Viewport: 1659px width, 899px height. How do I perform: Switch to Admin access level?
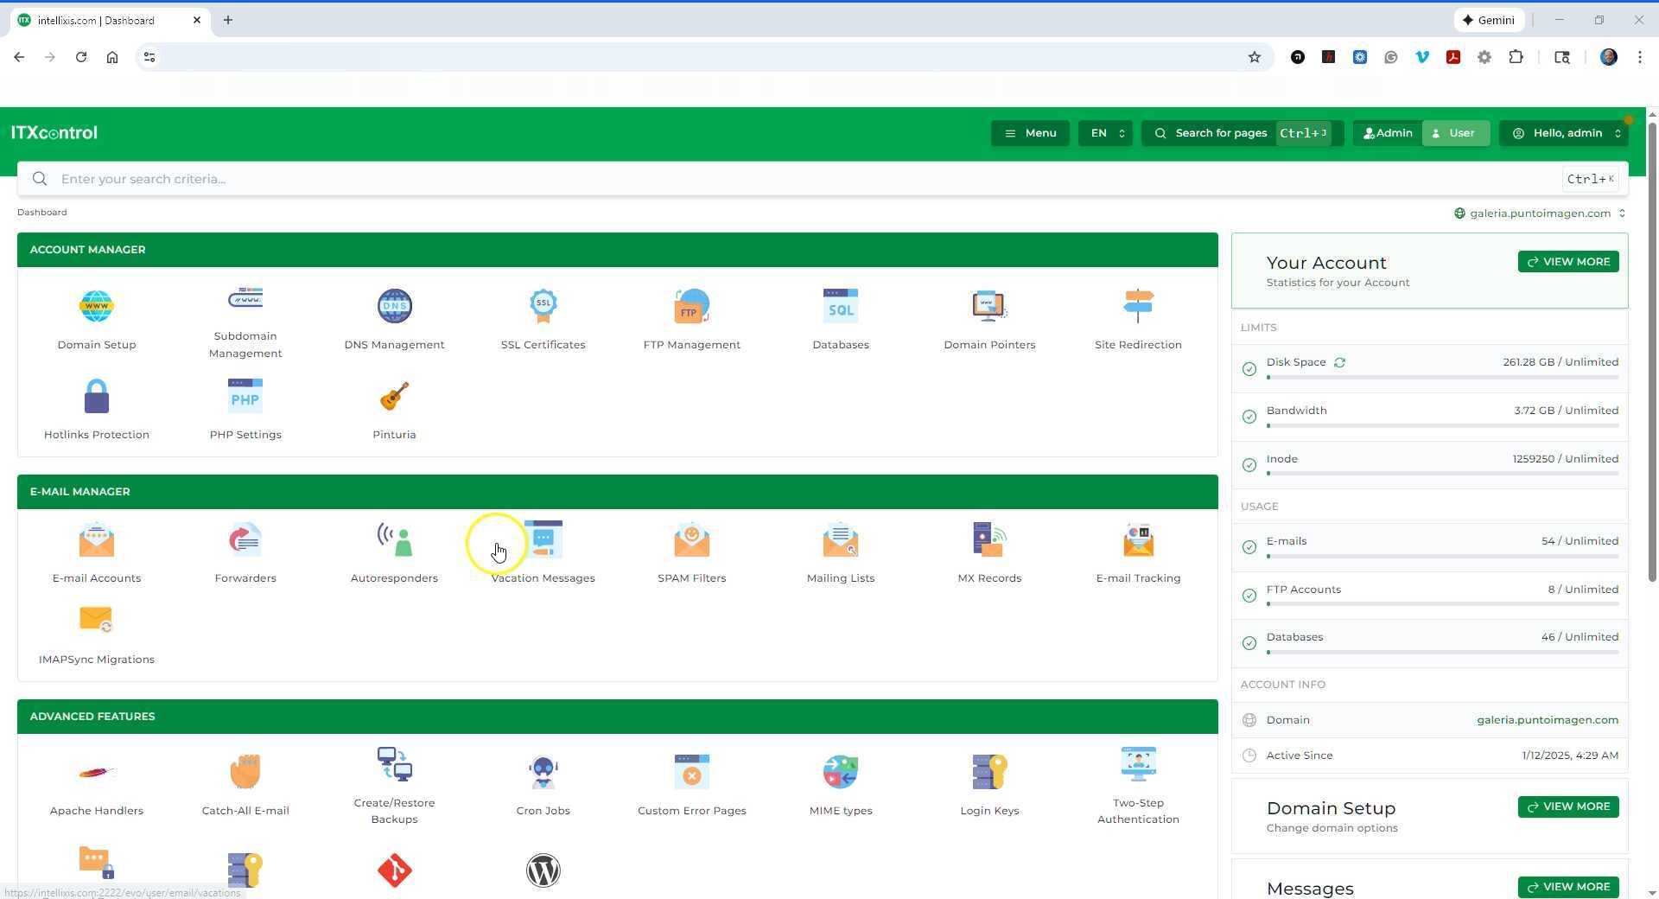point(1388,133)
